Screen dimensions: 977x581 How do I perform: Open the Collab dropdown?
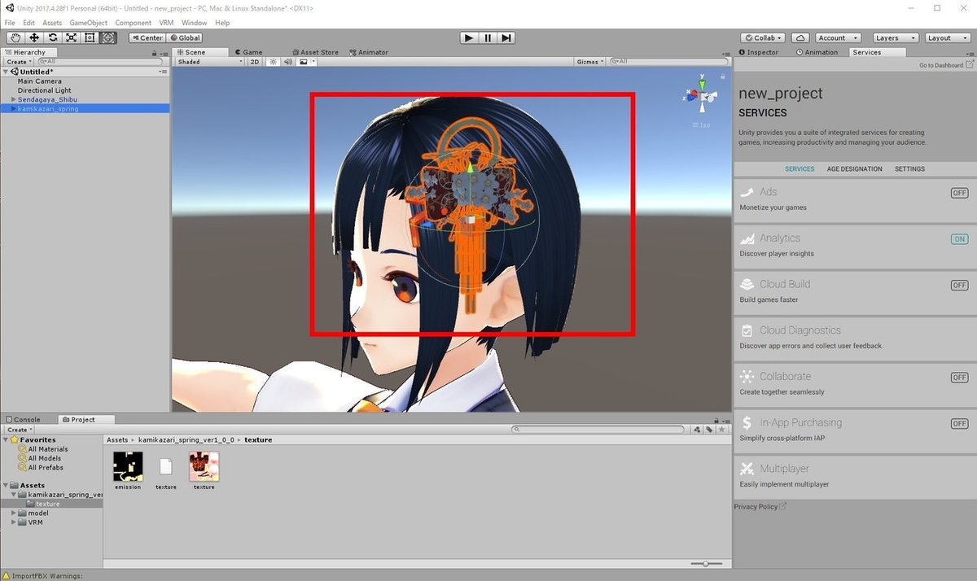[765, 37]
